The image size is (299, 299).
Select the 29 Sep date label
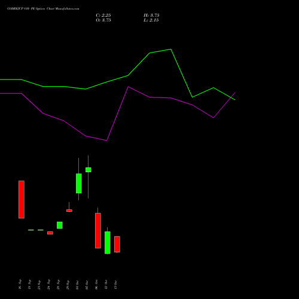point(68,285)
